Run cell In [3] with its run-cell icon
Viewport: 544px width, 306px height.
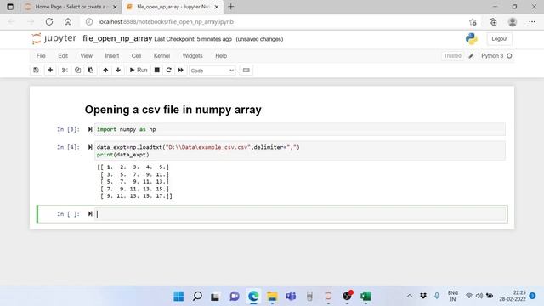pos(90,129)
